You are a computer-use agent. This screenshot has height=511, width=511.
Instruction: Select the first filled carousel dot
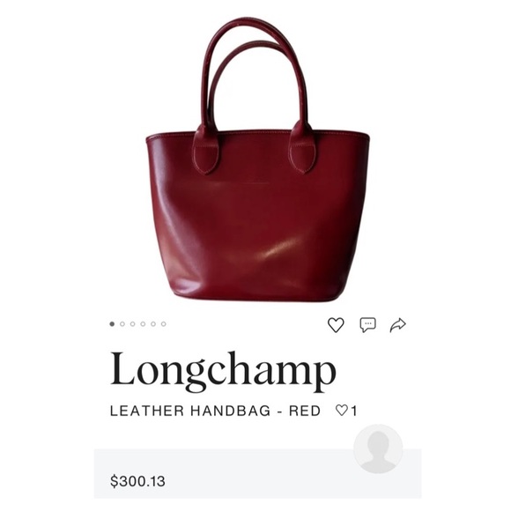112,324
